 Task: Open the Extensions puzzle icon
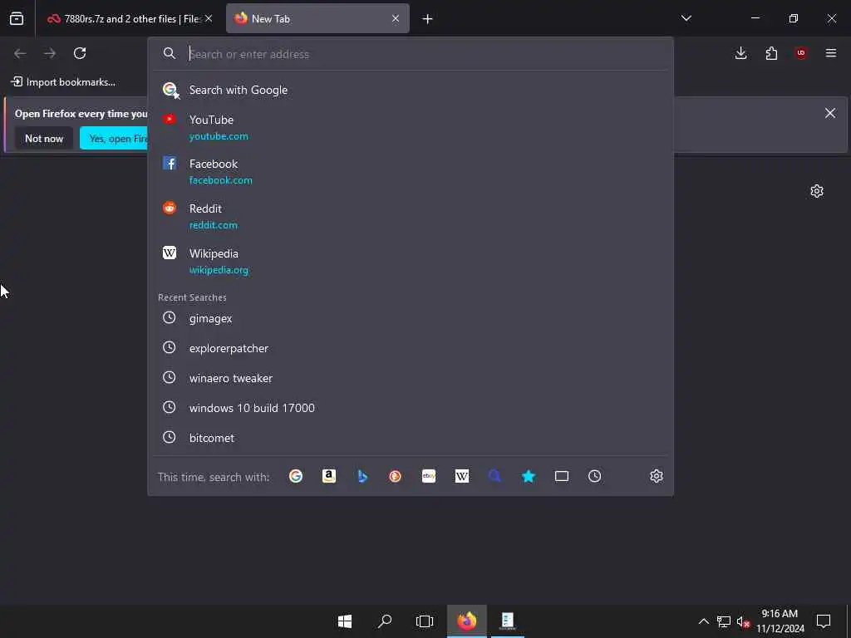[x=771, y=53]
